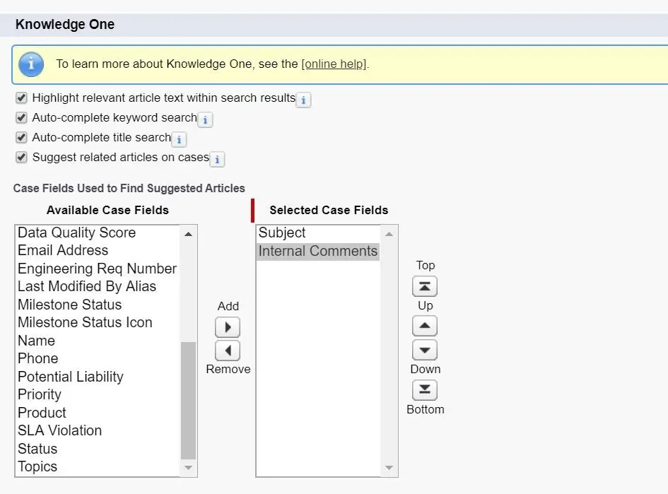Select Last Modified By Alias field
Image resolution: width=668 pixels, height=494 pixels.
98,287
